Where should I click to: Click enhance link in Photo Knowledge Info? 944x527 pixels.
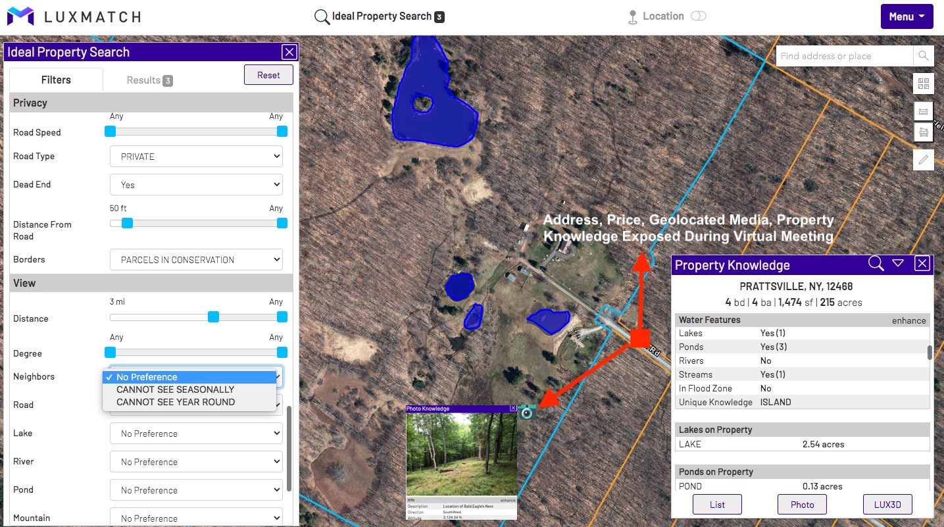click(x=508, y=500)
